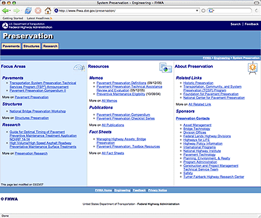Open the Pavements tab
Screen dimensions: 261x218
coord(11,46)
